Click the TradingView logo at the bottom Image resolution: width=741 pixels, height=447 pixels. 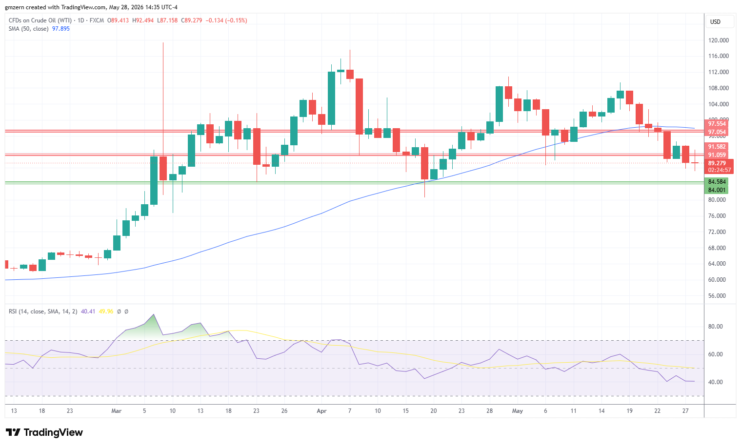tap(44, 432)
